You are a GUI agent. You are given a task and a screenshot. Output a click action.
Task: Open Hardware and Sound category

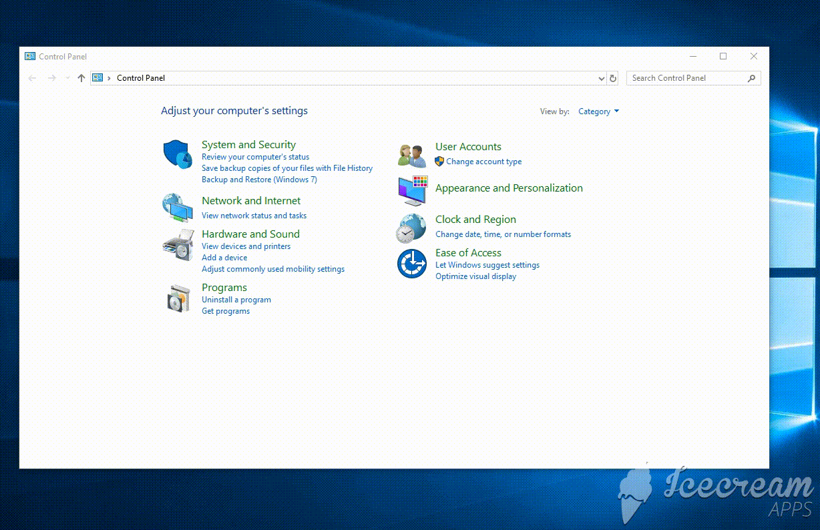click(250, 234)
